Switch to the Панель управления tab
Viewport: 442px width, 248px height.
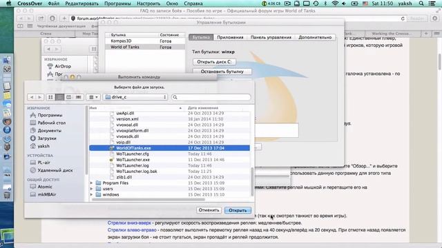tap(271, 37)
